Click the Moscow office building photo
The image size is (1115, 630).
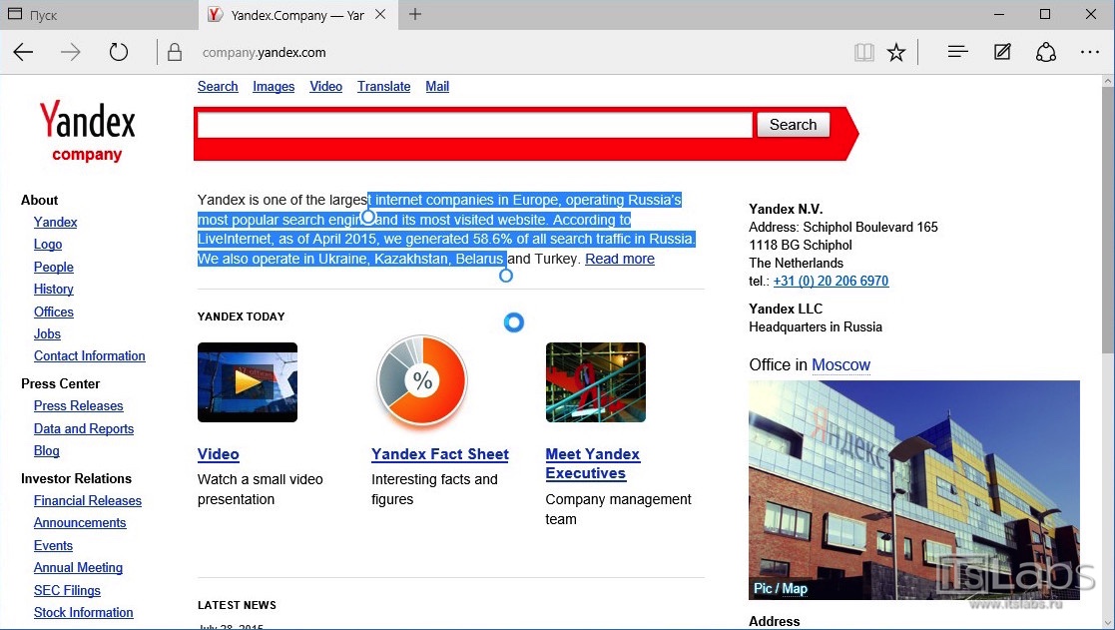tap(914, 490)
